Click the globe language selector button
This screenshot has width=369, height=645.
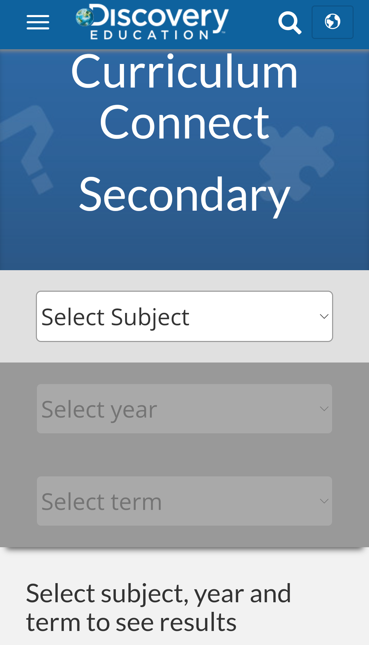tap(332, 22)
